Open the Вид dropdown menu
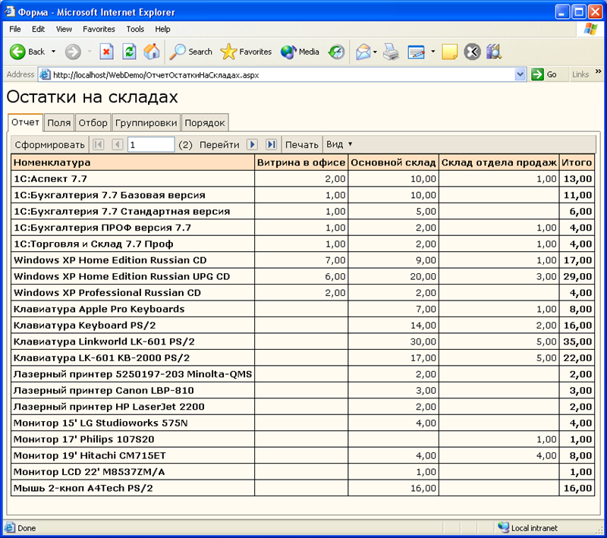This screenshot has width=607, height=538. click(x=339, y=144)
